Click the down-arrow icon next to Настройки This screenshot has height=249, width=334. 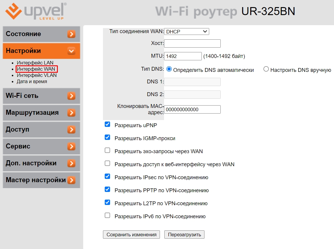pos(71,51)
